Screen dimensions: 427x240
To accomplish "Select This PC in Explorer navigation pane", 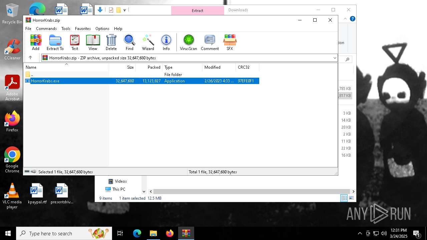I will (115, 189).
